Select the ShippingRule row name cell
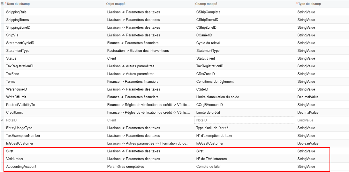The image size is (349, 172). tap(55, 12)
